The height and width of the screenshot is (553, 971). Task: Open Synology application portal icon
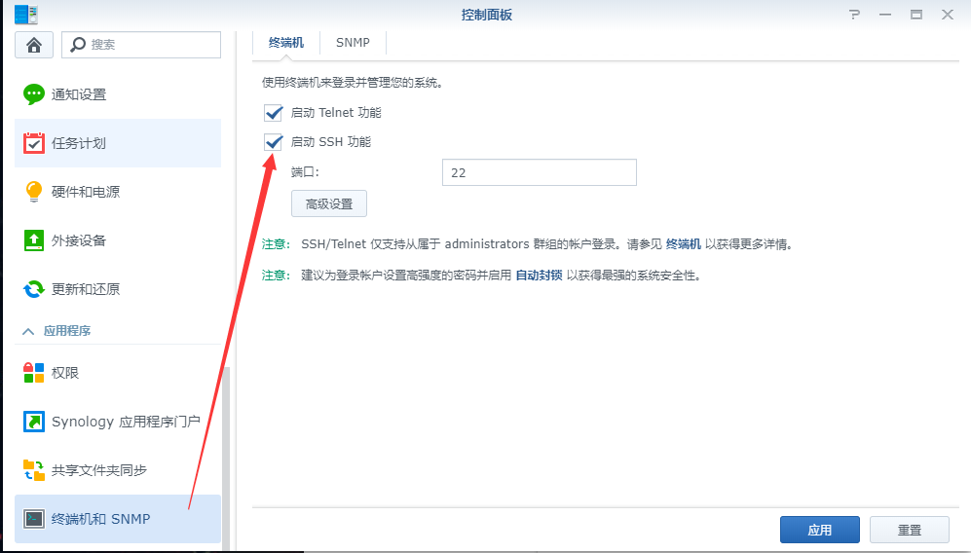pos(34,422)
